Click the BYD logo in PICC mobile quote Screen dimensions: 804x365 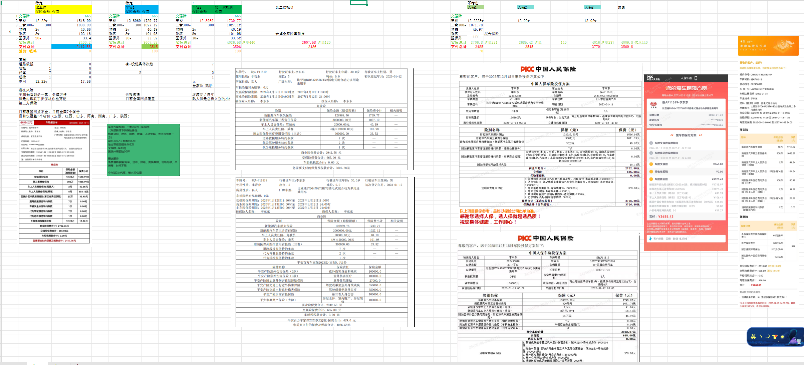[653, 104]
